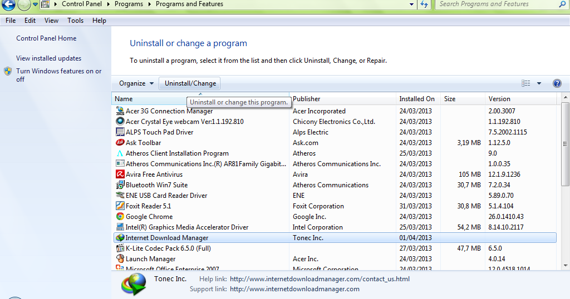Click the Launch Manager icon
Viewport: 570px width, 299px height.
click(120, 259)
